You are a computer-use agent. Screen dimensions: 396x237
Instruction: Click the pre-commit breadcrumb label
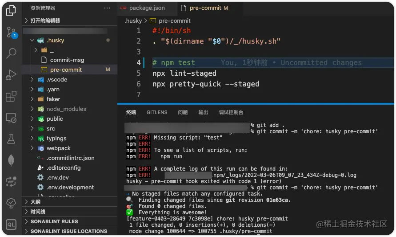(x=175, y=21)
